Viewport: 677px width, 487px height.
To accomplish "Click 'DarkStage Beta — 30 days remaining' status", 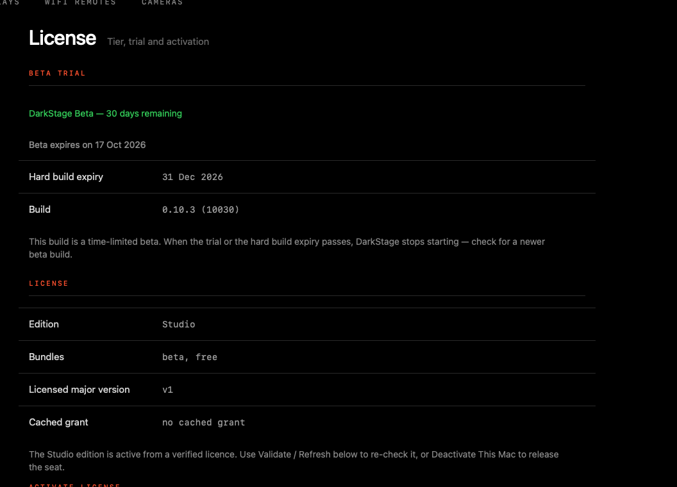I will 105,113.
